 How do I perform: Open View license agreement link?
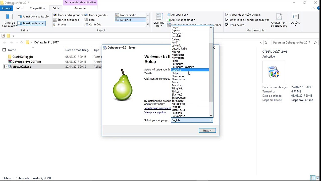point(157,108)
